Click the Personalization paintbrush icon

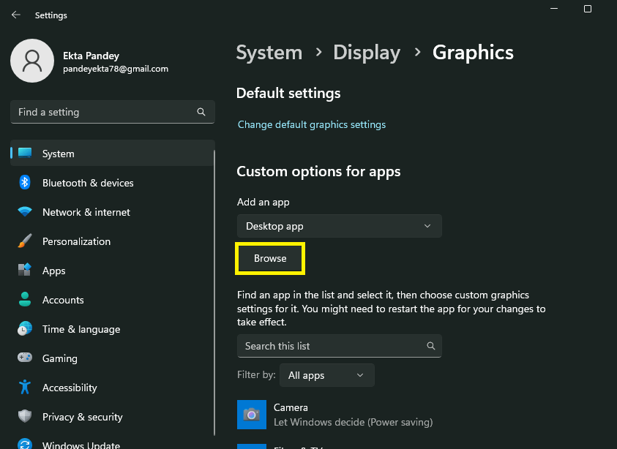tap(25, 241)
